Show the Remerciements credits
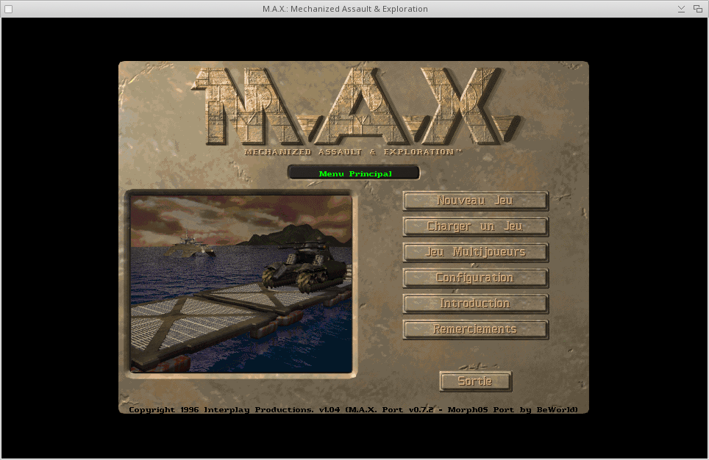The image size is (709, 460). (x=475, y=329)
